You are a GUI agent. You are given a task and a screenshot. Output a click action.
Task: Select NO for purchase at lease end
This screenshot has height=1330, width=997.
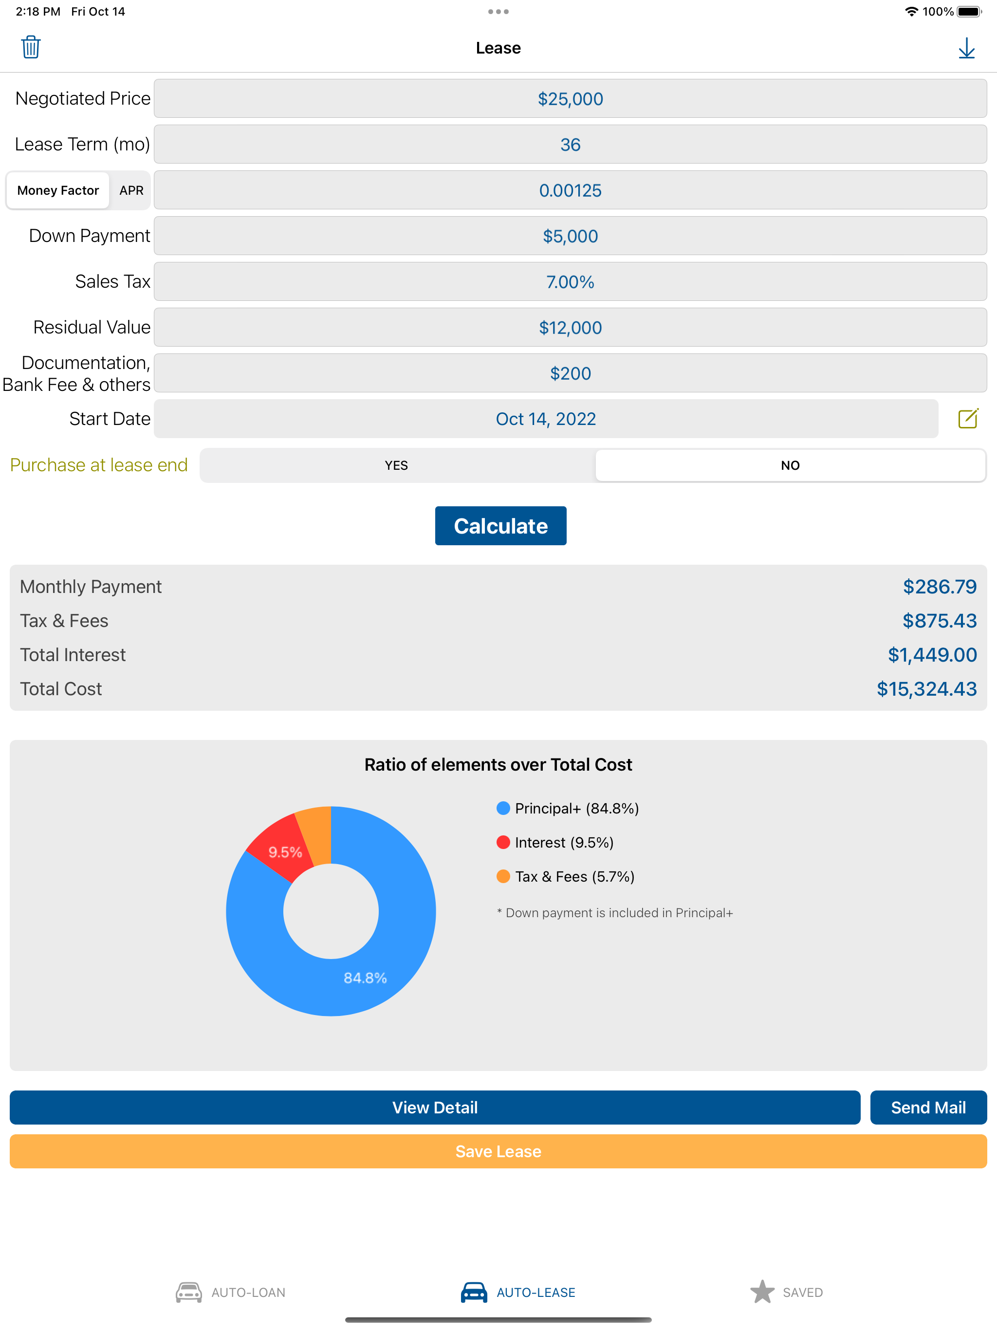790,465
